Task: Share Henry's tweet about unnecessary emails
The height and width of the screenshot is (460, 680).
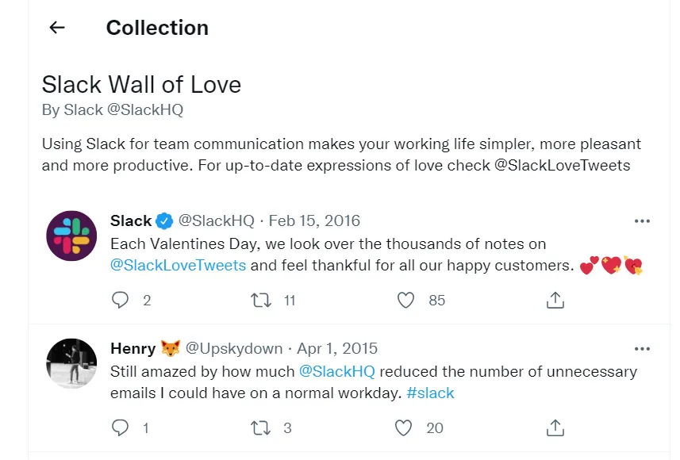Action: [x=555, y=427]
